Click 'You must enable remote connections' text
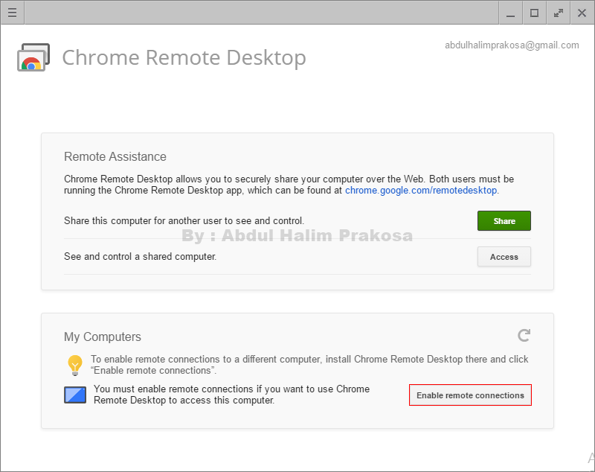This screenshot has width=595, height=472. pos(231,395)
